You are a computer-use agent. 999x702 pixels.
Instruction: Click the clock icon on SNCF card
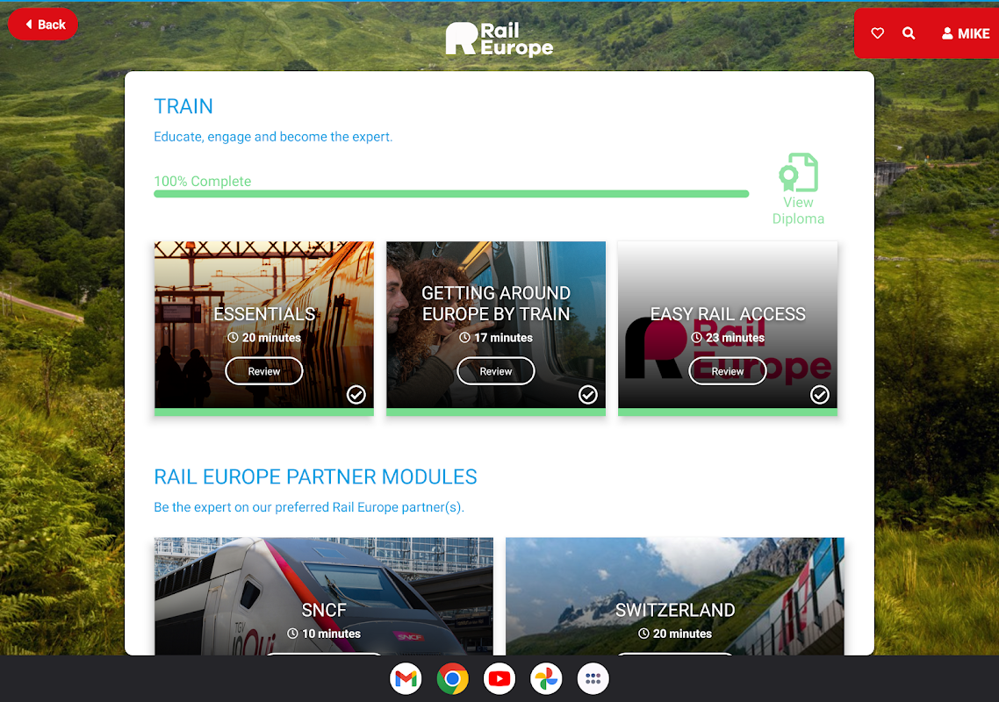[292, 634]
